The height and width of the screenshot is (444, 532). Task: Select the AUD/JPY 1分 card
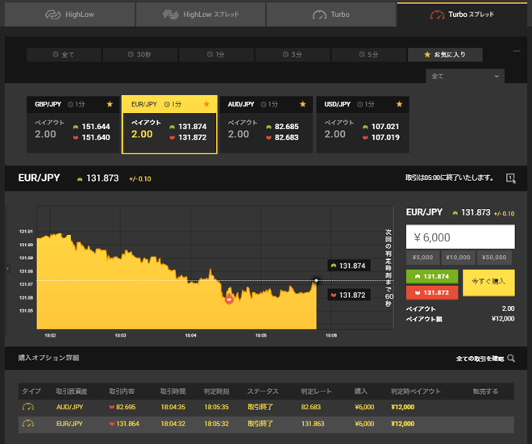pyautogui.click(x=266, y=124)
